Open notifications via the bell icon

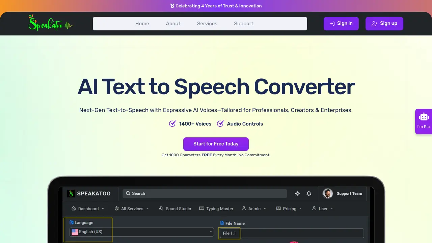click(309, 193)
